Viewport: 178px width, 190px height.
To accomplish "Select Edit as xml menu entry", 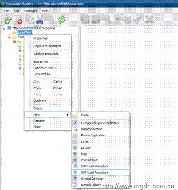I will coord(48,62).
